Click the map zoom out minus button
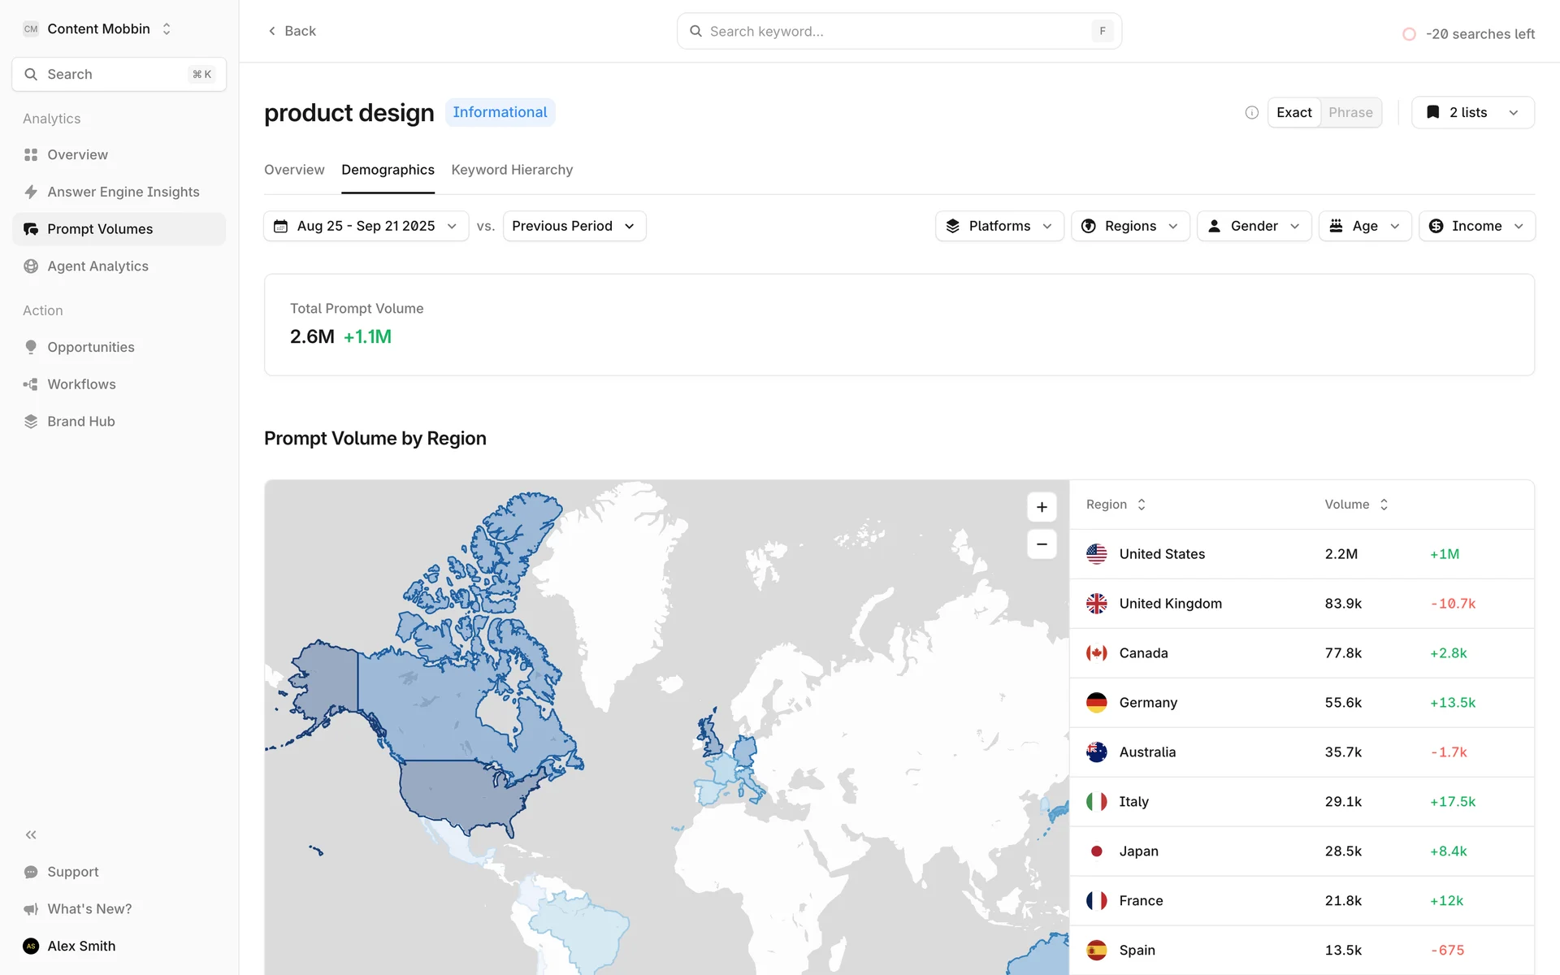 (1042, 544)
